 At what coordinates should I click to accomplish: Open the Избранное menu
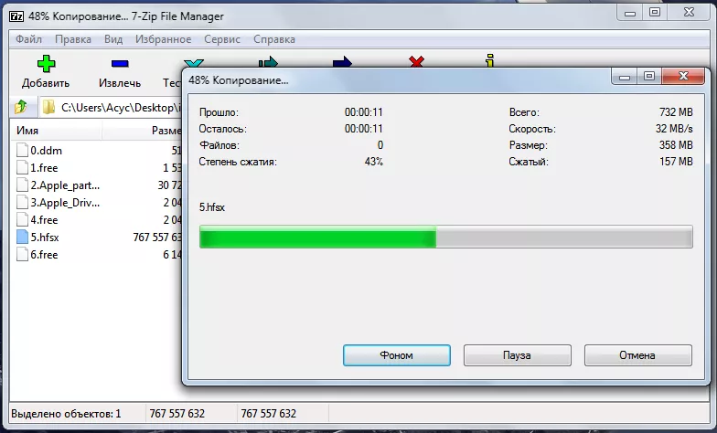tap(163, 39)
